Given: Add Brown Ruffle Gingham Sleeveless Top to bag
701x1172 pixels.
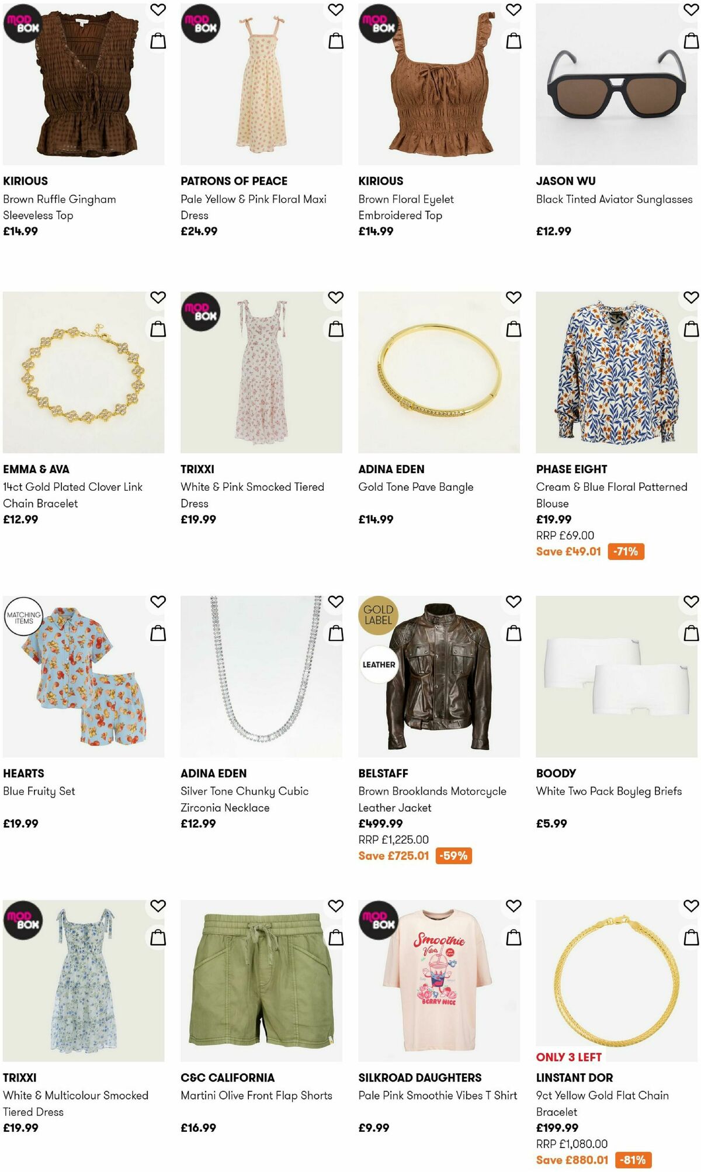Looking at the screenshot, I should (158, 41).
